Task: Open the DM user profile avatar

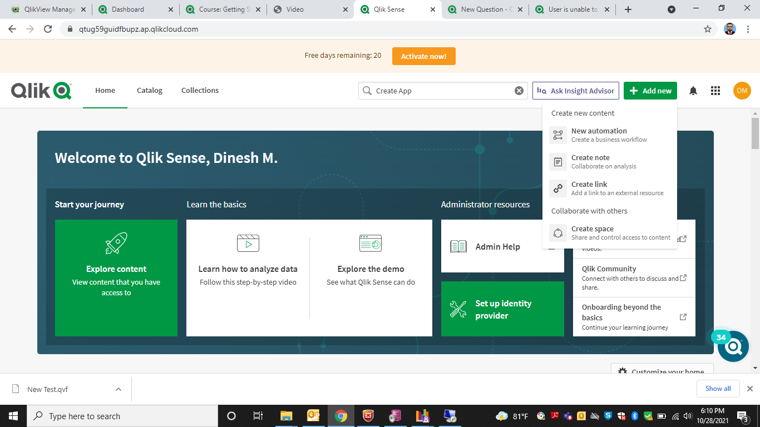Action: (x=742, y=91)
